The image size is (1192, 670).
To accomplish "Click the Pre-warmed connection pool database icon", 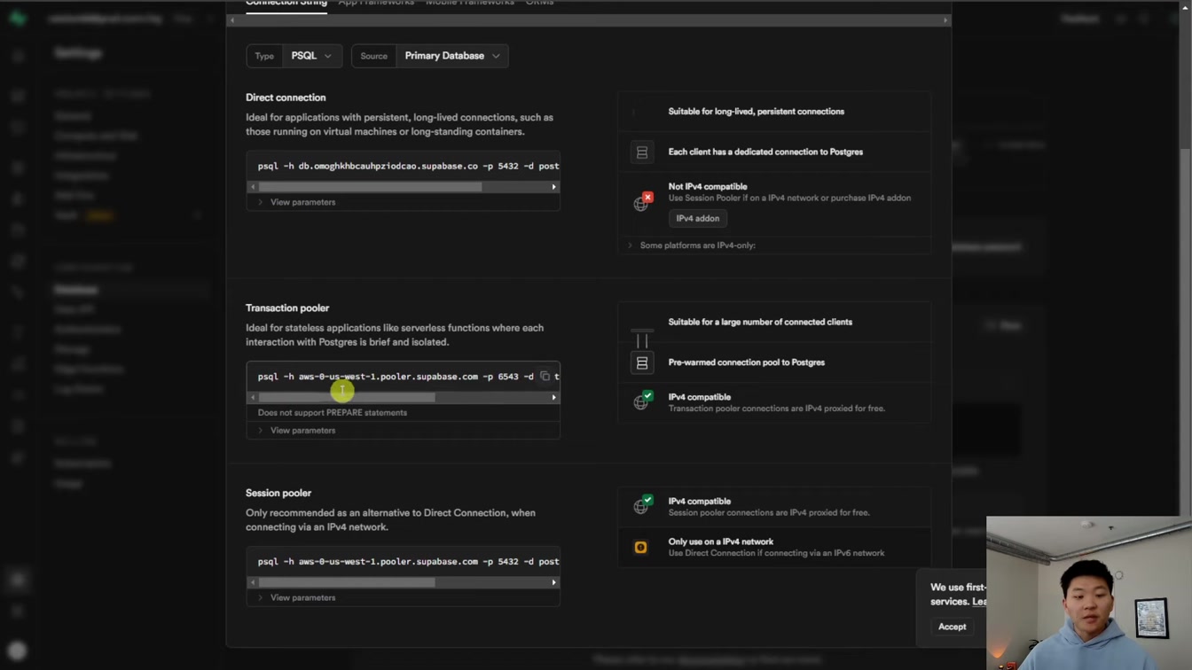I will click(641, 362).
